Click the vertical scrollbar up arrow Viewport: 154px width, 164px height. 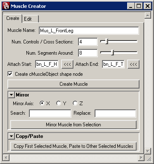[x=148, y=15]
